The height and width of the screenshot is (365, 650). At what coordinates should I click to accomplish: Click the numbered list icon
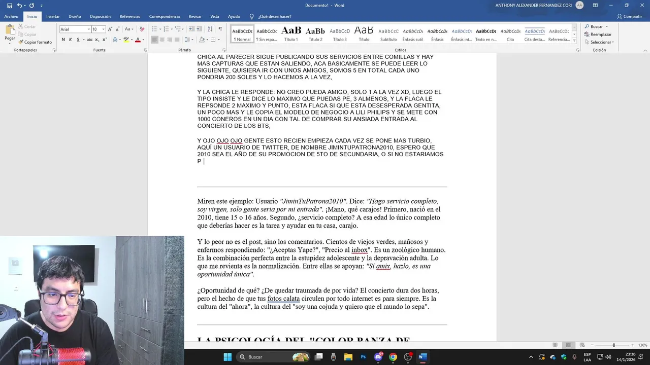point(165,29)
